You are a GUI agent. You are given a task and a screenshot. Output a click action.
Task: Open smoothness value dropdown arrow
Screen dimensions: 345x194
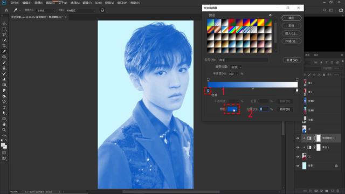tap(237, 74)
